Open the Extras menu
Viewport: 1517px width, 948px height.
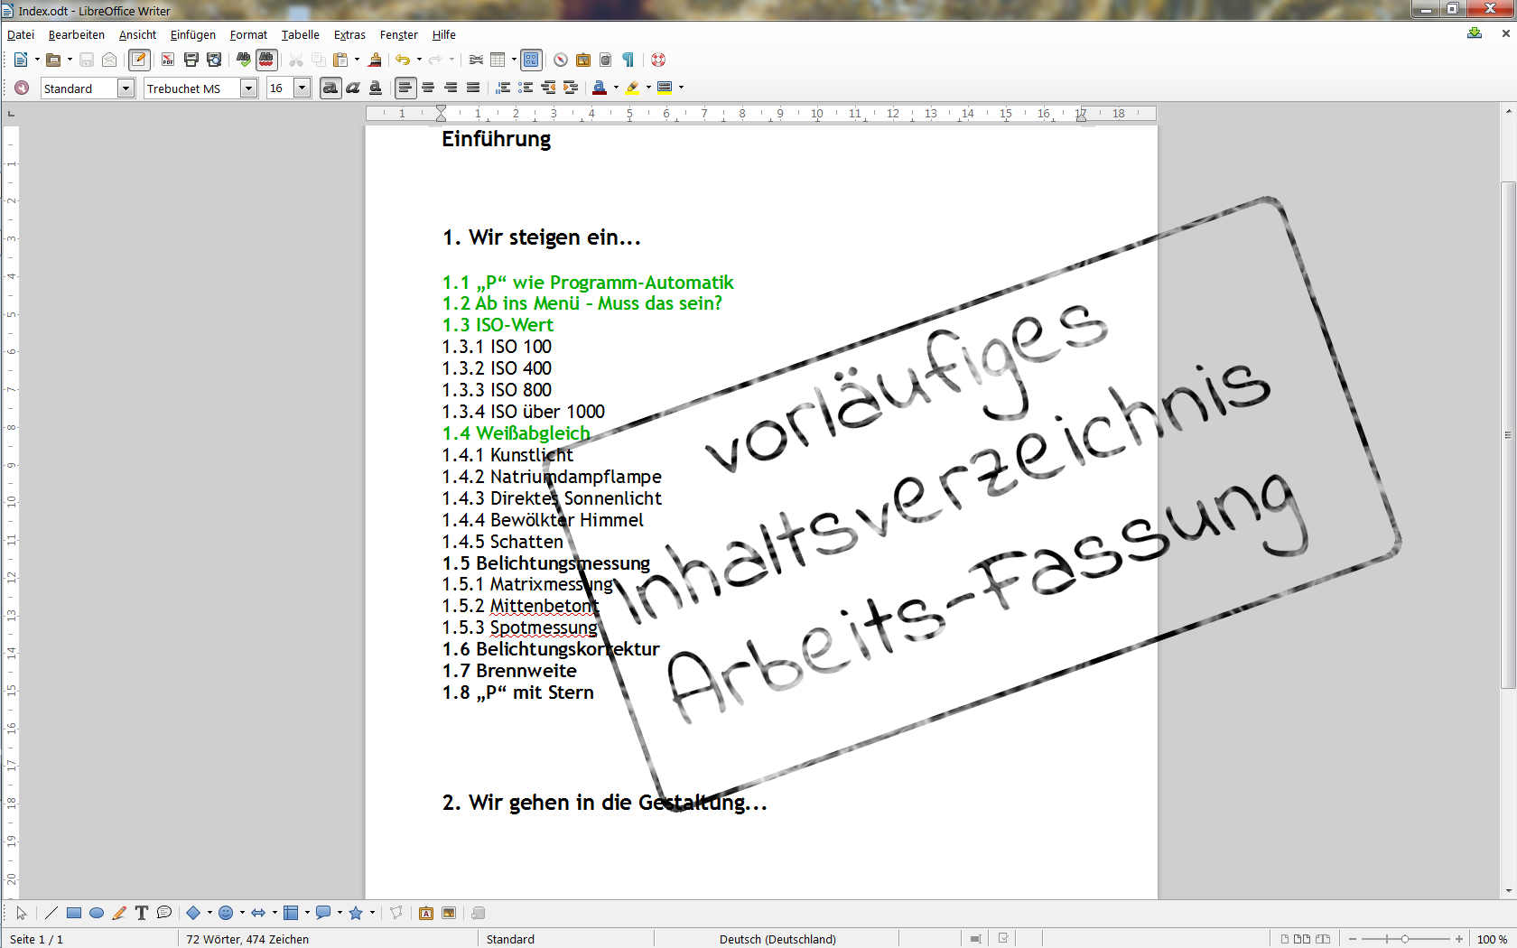(x=349, y=35)
